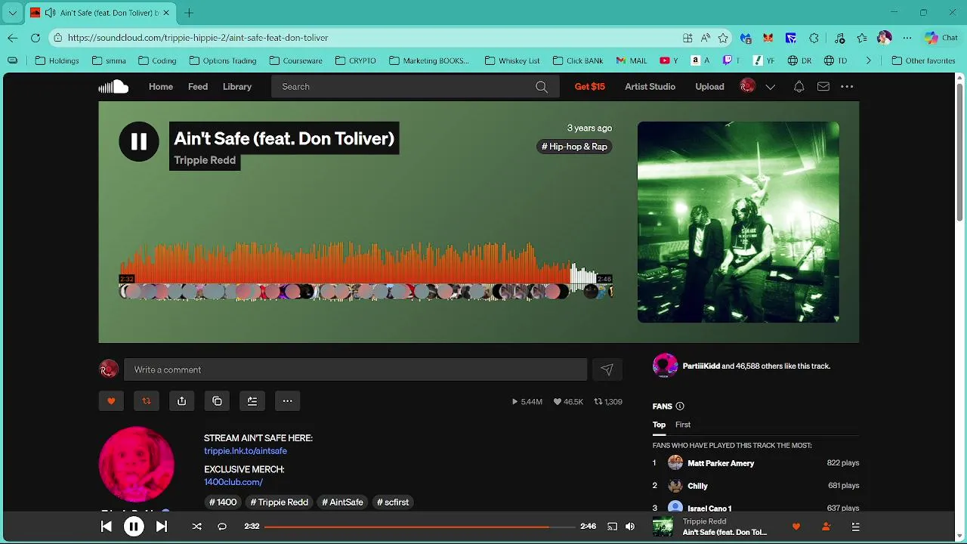The width and height of the screenshot is (967, 544).
Task: Open trippie.lnk.to/aintsafe link
Action: pos(246,451)
